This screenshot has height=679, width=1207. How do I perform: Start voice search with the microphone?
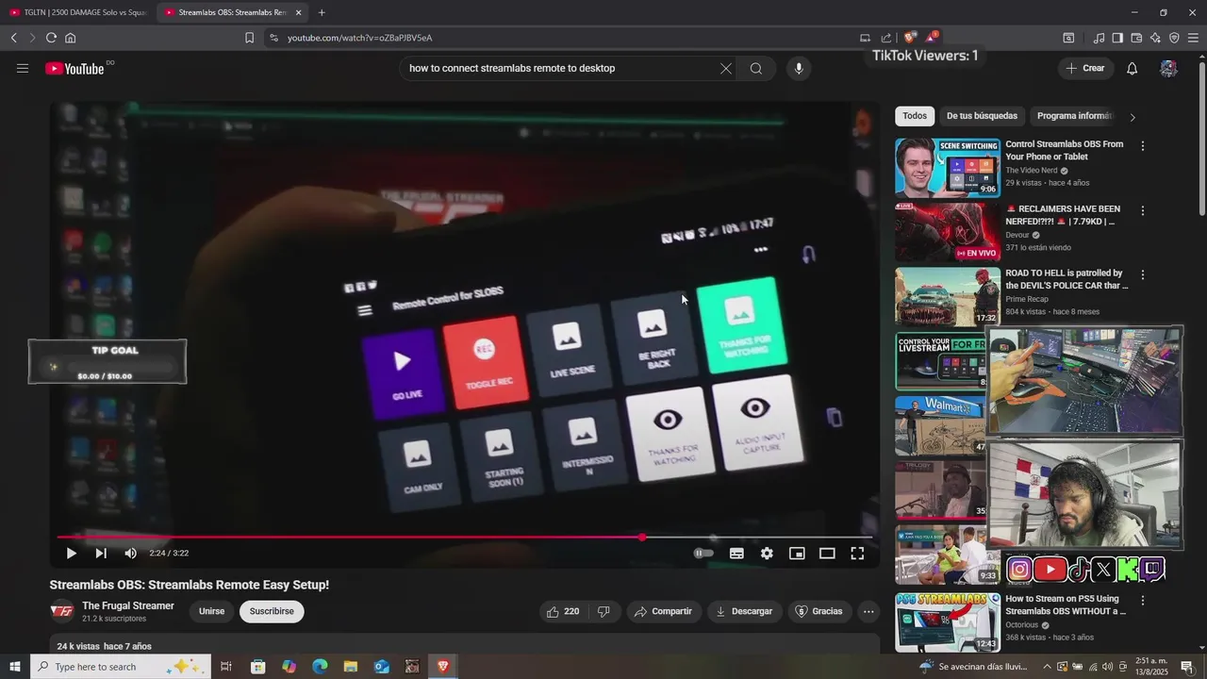click(x=799, y=68)
